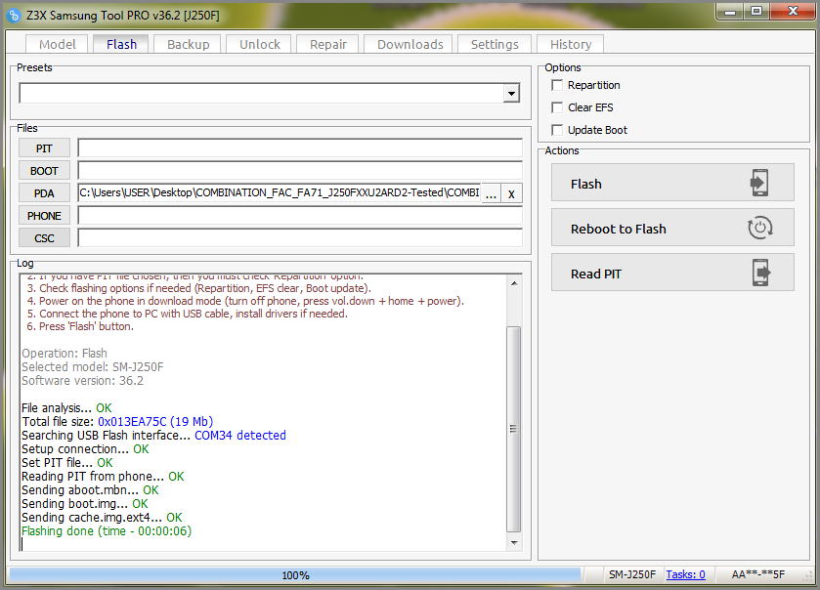This screenshot has height=590, width=820.
Task: Go to the Unlock tab
Action: 259,44
